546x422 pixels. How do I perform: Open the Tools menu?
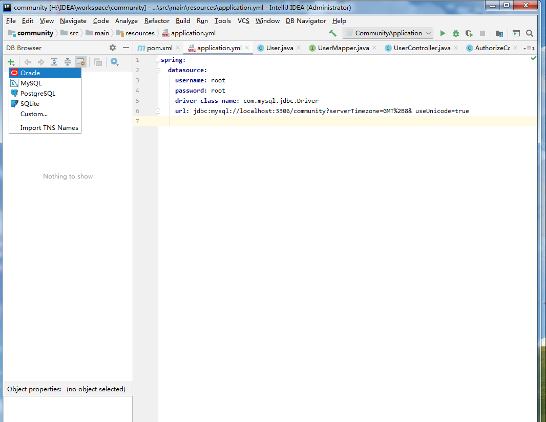tap(222, 21)
